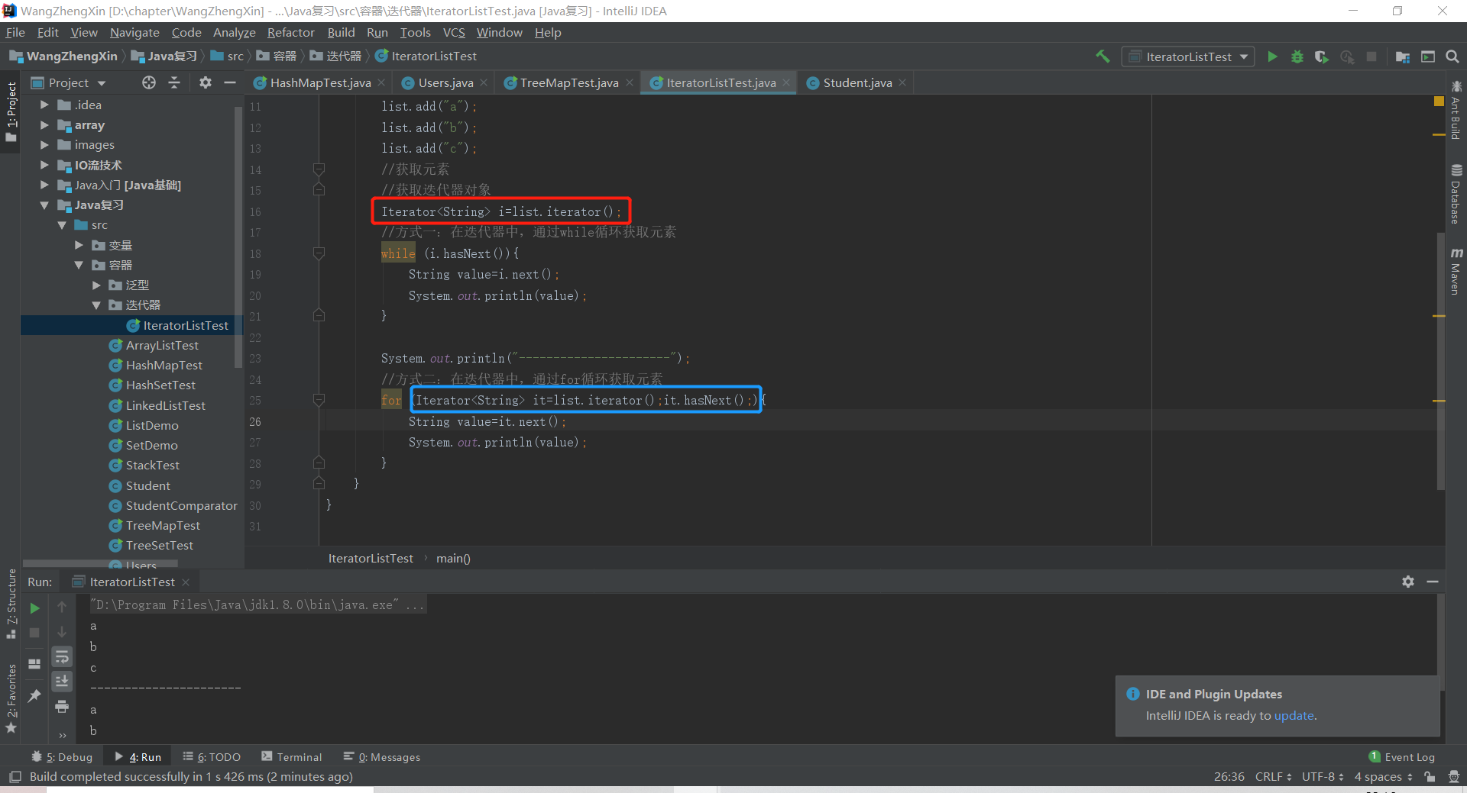Open the 1: Project side tab
Viewport: 1467px width, 793px height.
click(11, 112)
